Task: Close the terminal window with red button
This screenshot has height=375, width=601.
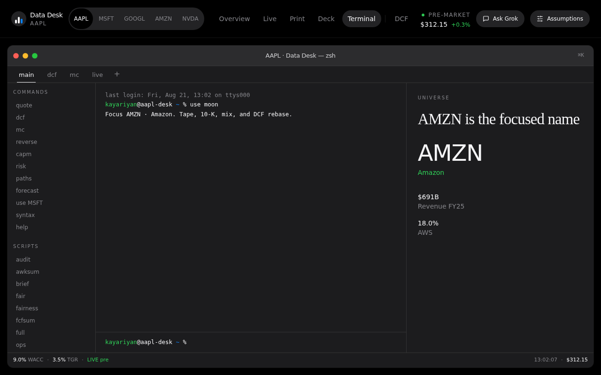Action: point(16,56)
